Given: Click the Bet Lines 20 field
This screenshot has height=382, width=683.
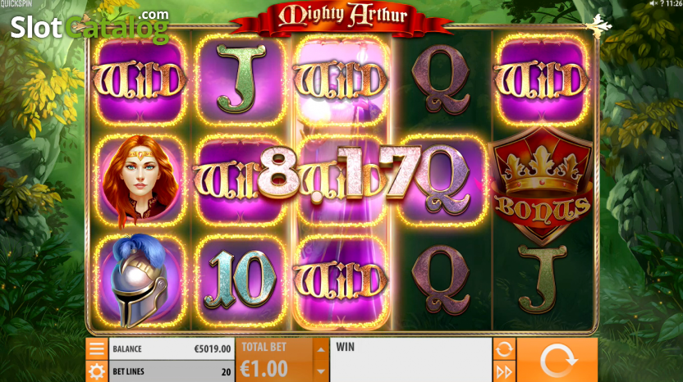Looking at the screenshot, I should 172,371.
